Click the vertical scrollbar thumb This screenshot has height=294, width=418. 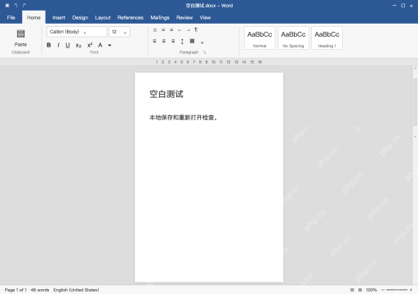coord(415,102)
